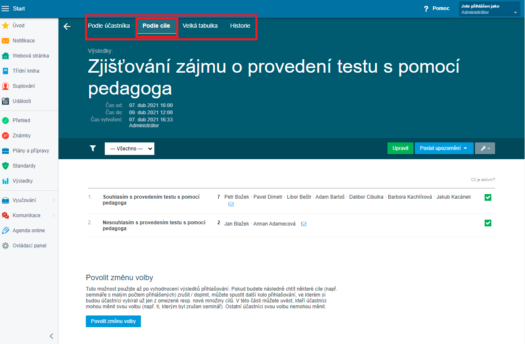Uncheck active checkbox for Souhlasím goal
The width and height of the screenshot is (525, 344).
(x=488, y=197)
